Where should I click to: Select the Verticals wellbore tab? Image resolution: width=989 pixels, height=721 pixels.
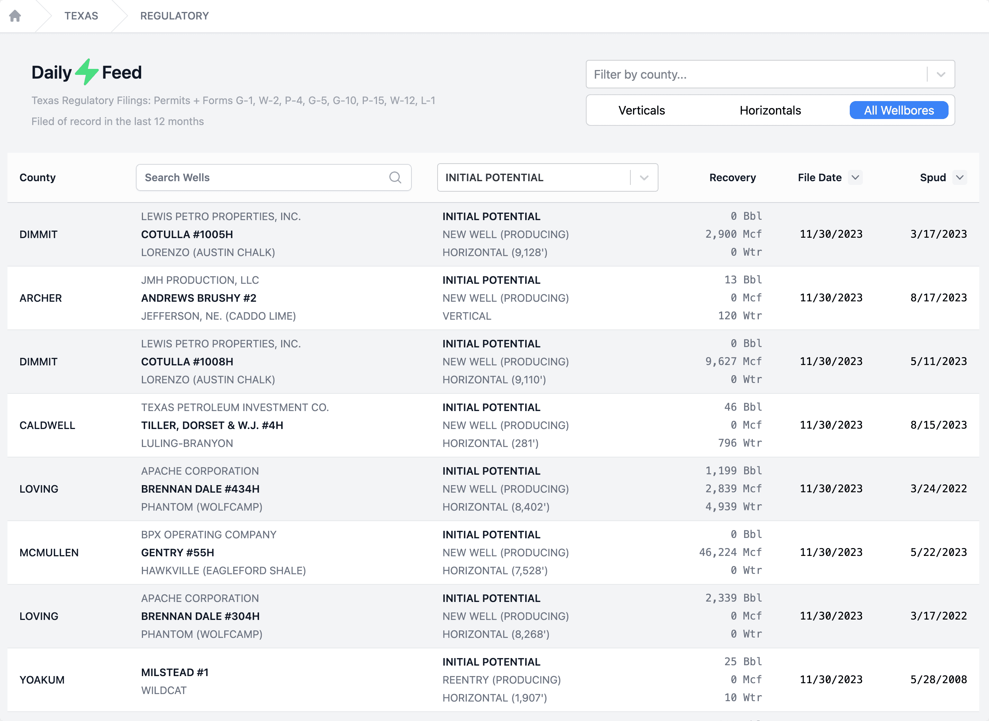pyautogui.click(x=642, y=110)
